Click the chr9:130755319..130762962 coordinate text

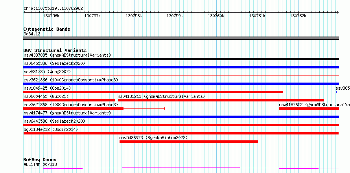(x=53, y=9)
